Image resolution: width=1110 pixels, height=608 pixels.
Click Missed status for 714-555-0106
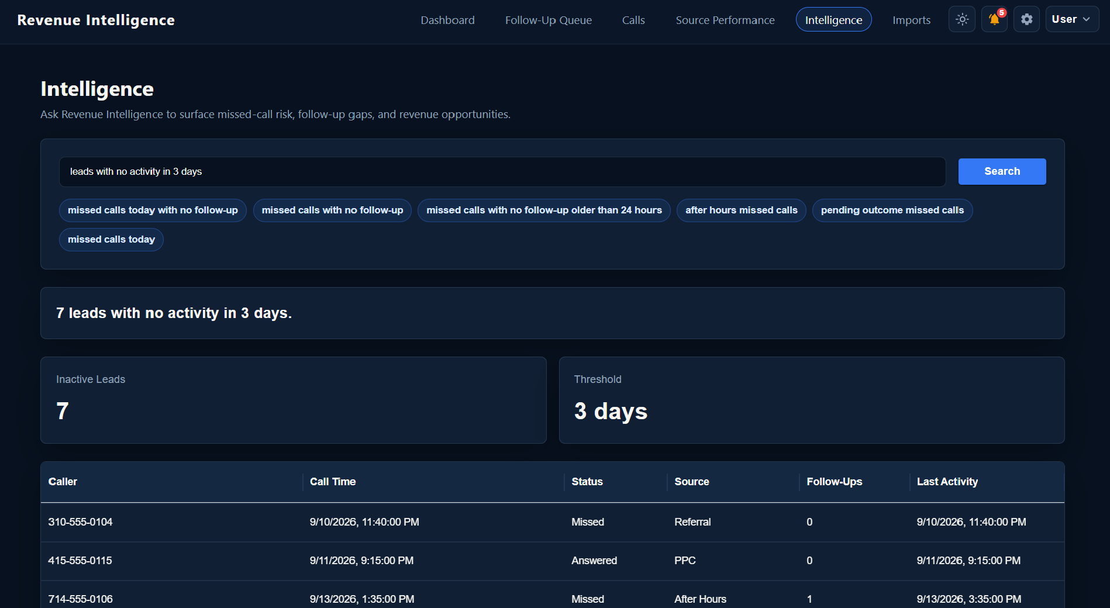tap(588, 599)
